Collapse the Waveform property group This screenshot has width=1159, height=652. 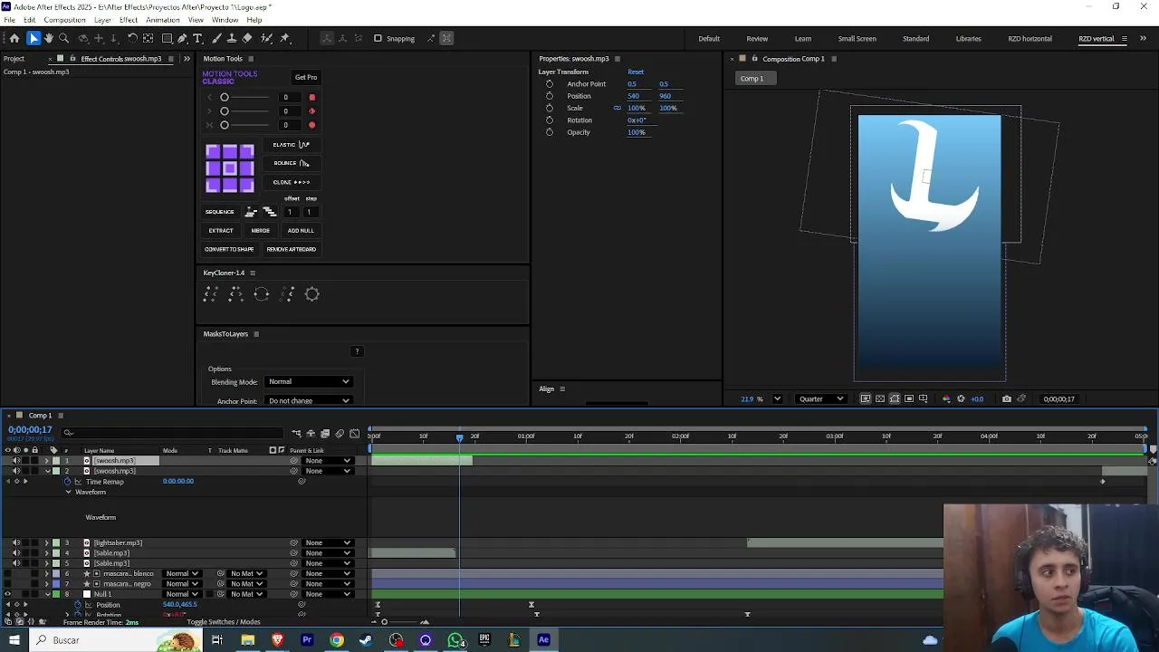tap(68, 492)
